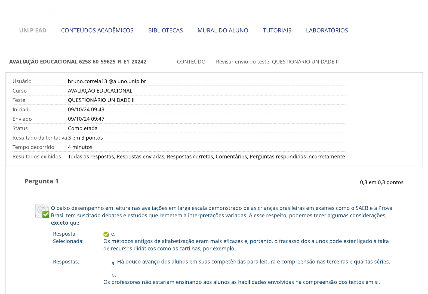Click the 0,3 em 0,3 pontos score
This screenshot has width=428, height=294.
point(381,182)
